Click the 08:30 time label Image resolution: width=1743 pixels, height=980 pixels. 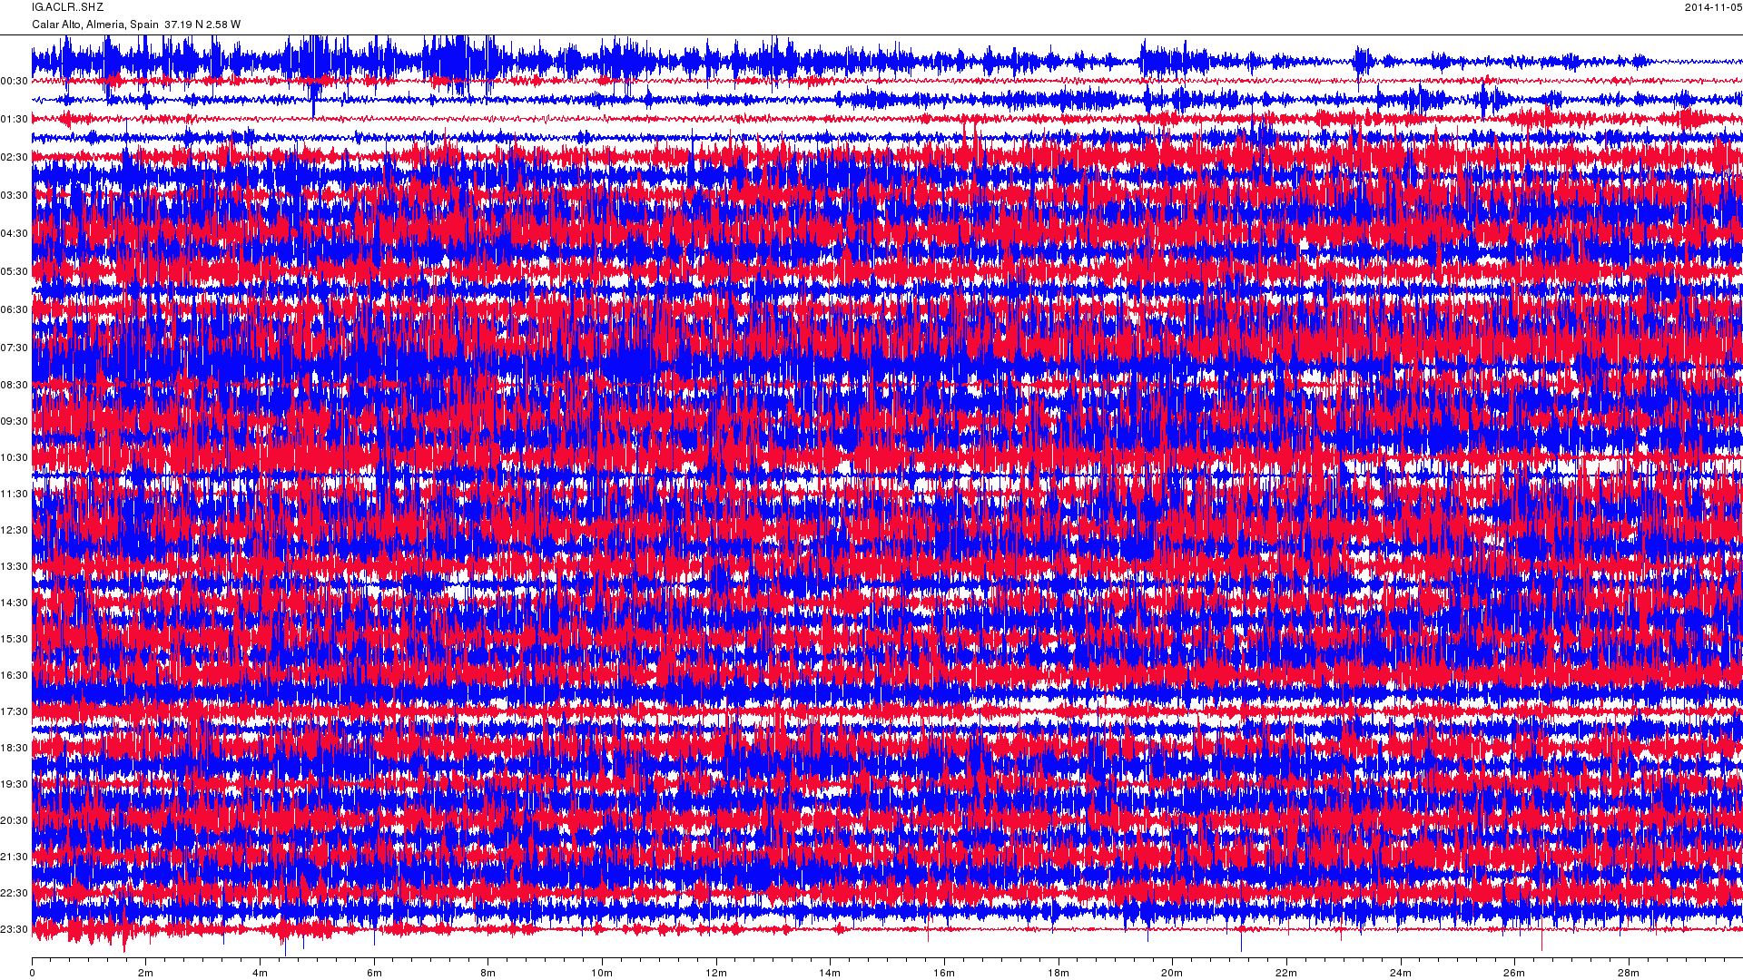(x=15, y=386)
